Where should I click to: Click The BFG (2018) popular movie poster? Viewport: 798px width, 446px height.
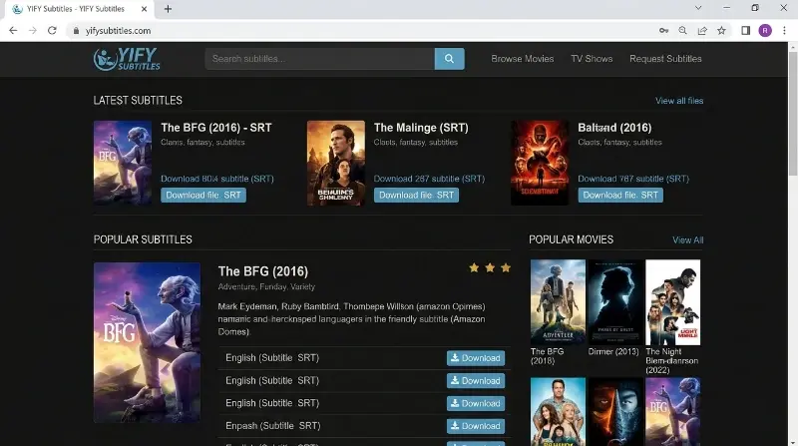pos(558,302)
